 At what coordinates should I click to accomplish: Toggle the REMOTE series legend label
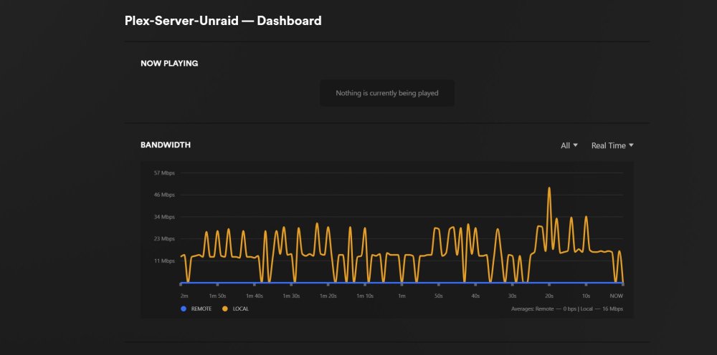point(201,309)
